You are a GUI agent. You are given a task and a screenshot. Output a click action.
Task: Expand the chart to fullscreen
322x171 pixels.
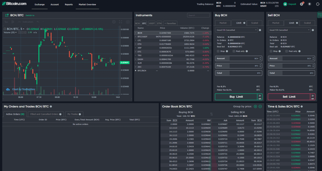(x=120, y=22)
